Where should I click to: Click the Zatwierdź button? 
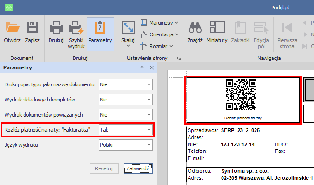coord(138,168)
